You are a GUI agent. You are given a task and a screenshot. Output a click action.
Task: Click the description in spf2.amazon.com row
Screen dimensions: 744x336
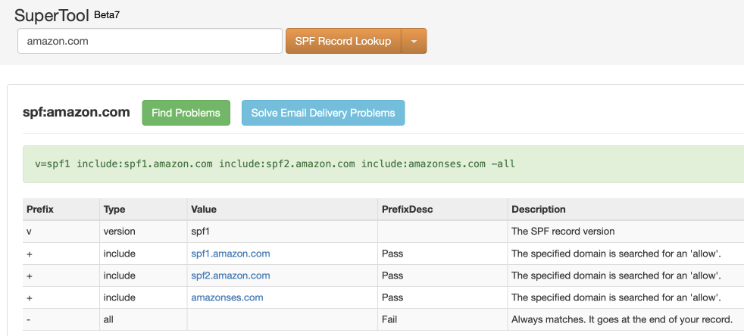pyautogui.click(x=616, y=275)
